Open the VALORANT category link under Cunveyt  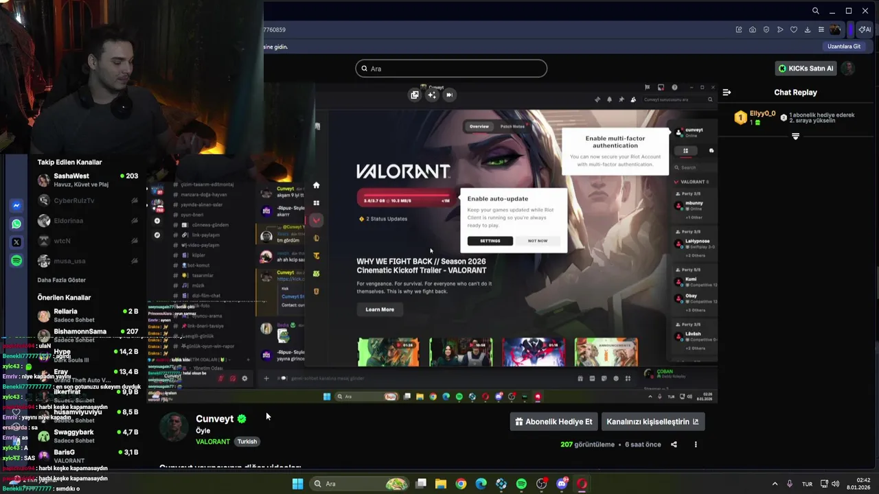213,442
